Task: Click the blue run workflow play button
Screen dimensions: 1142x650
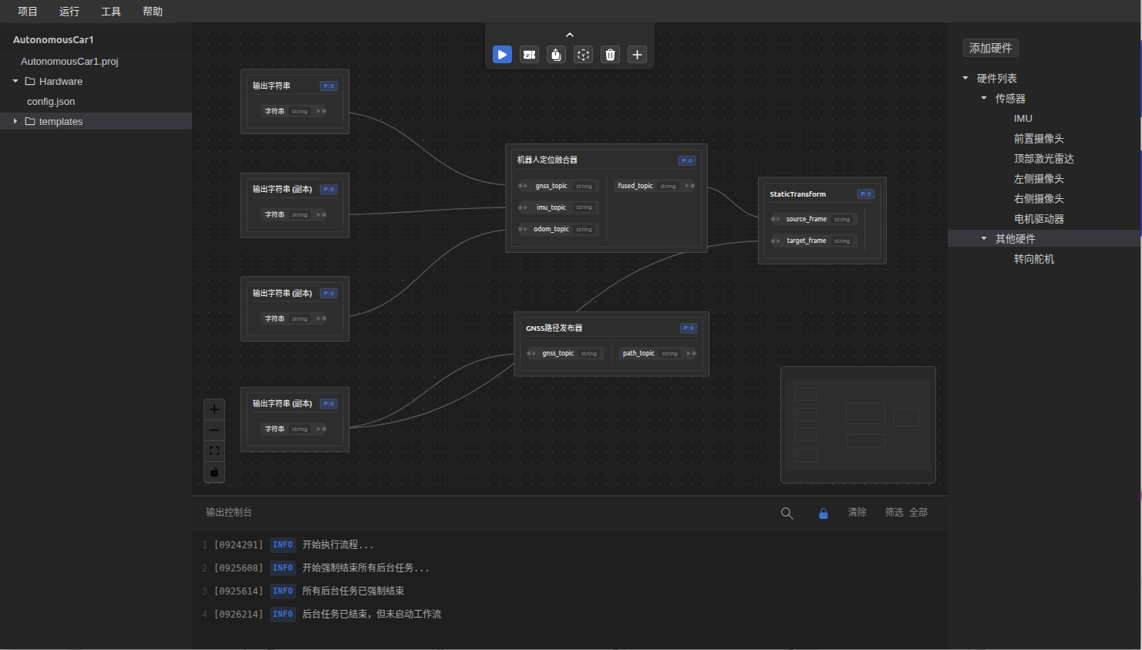Action: 502,55
